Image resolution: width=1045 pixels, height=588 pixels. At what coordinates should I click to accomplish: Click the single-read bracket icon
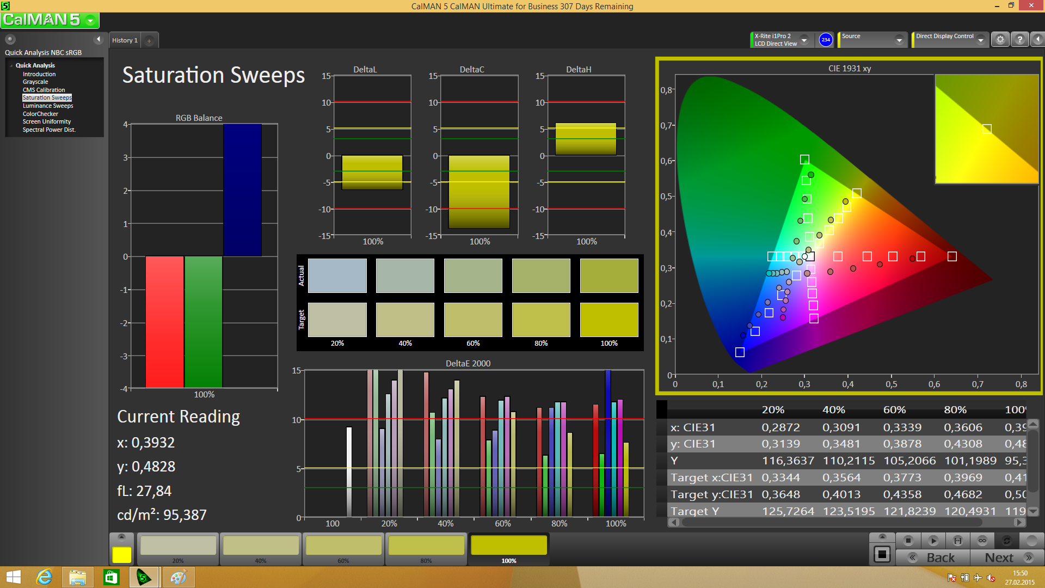[958, 541]
